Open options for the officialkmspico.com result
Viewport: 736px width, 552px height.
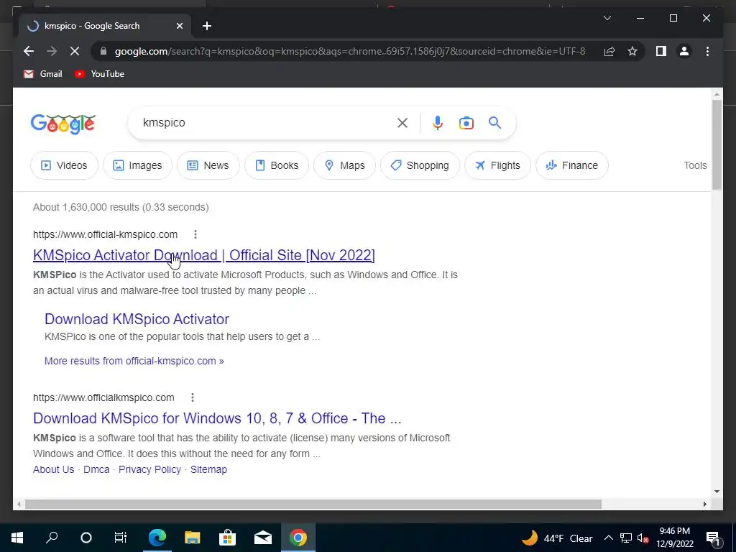pyautogui.click(x=193, y=397)
